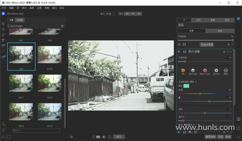Select the retouch circles tool
The image size is (242, 141).
pyautogui.click(x=3, y=51)
